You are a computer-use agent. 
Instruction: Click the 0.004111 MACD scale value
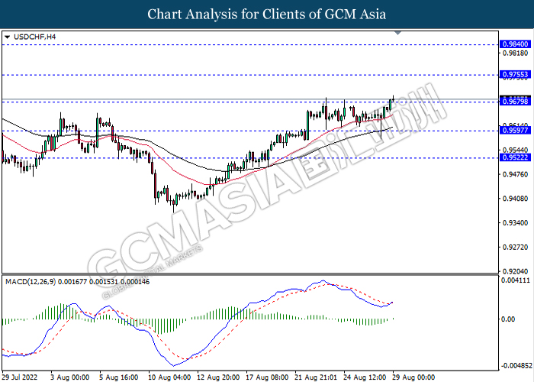(x=515, y=280)
